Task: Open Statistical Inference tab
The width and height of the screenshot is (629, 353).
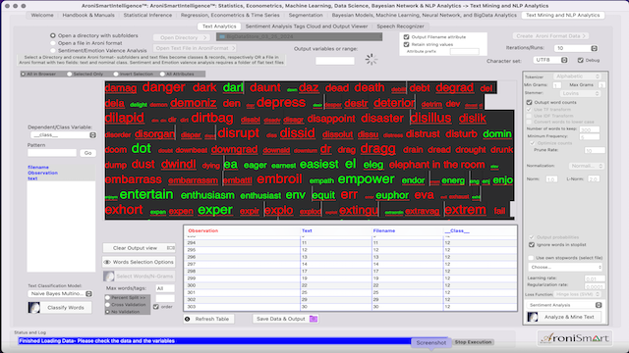Action: tap(147, 16)
